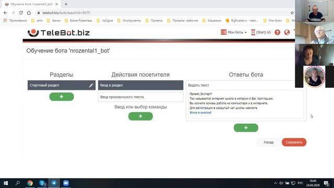Go back with the Назад button
The height and width of the screenshot is (188, 334).
coord(268,142)
